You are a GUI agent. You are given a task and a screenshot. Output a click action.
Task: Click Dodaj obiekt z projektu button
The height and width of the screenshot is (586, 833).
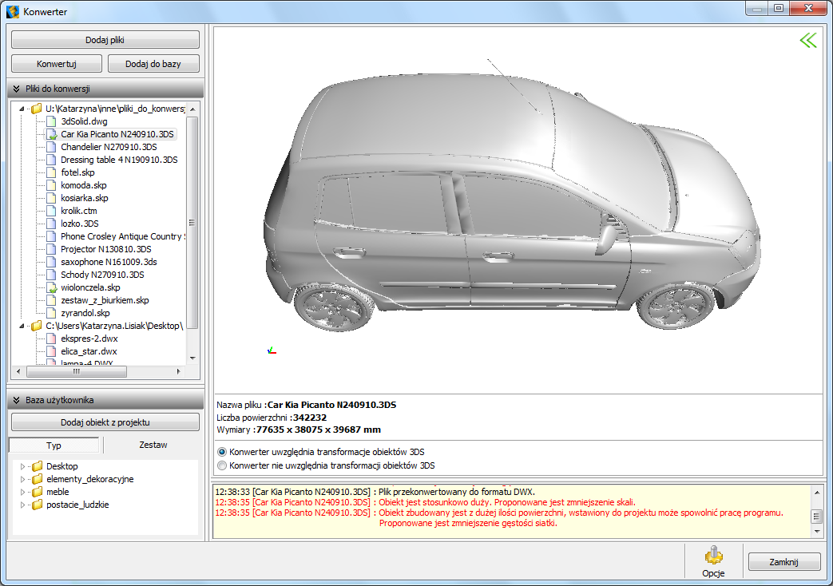[x=105, y=422]
